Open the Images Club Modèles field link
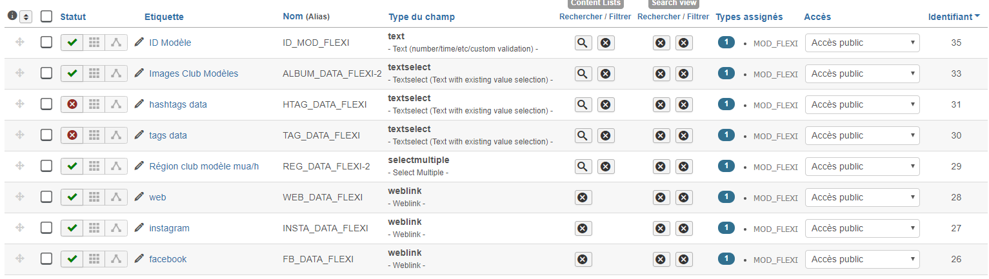The width and height of the screenshot is (989, 279). pyautogui.click(x=194, y=73)
